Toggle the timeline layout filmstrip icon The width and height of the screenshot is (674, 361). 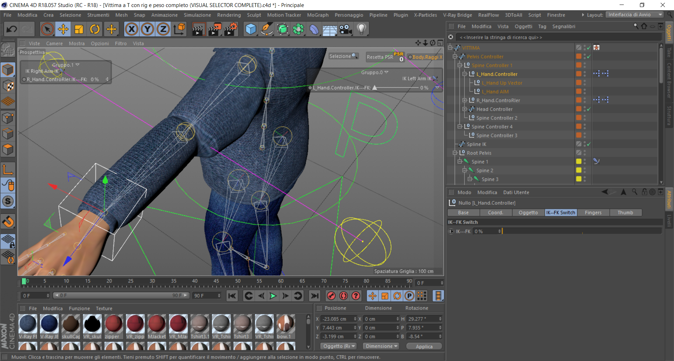[438, 296]
